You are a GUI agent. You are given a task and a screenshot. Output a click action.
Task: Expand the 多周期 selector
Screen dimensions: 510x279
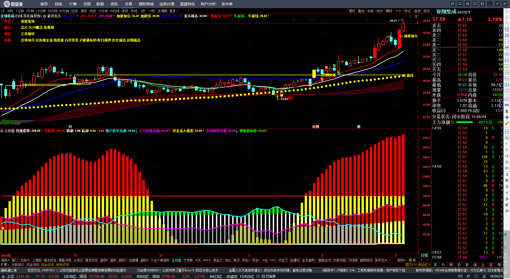(162, 11)
